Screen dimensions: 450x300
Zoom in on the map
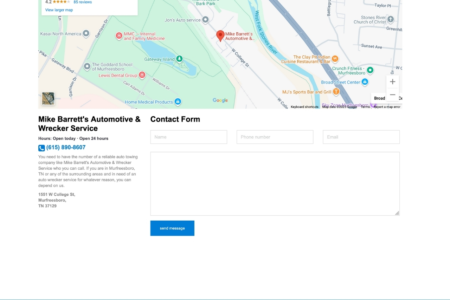click(x=392, y=82)
